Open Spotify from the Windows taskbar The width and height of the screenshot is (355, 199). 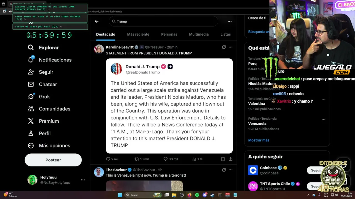197,195
